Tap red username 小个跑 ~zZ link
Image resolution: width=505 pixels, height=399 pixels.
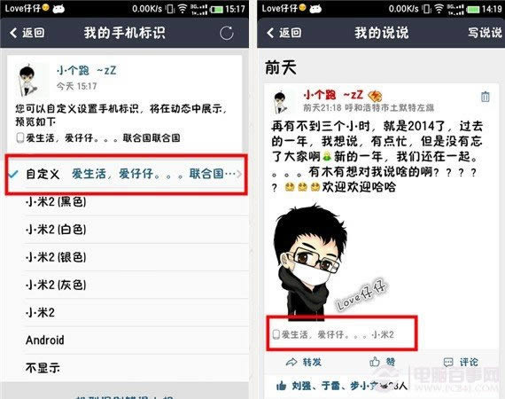coord(333,95)
